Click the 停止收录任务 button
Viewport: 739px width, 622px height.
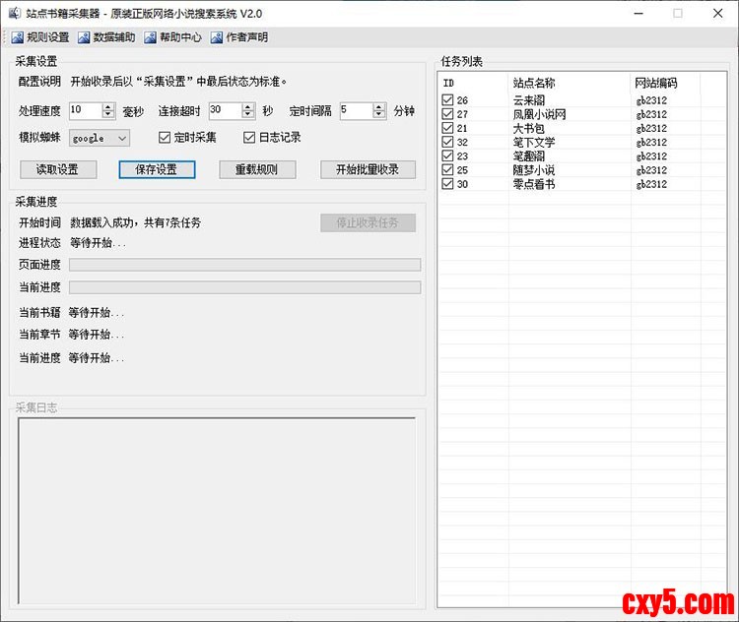368,222
